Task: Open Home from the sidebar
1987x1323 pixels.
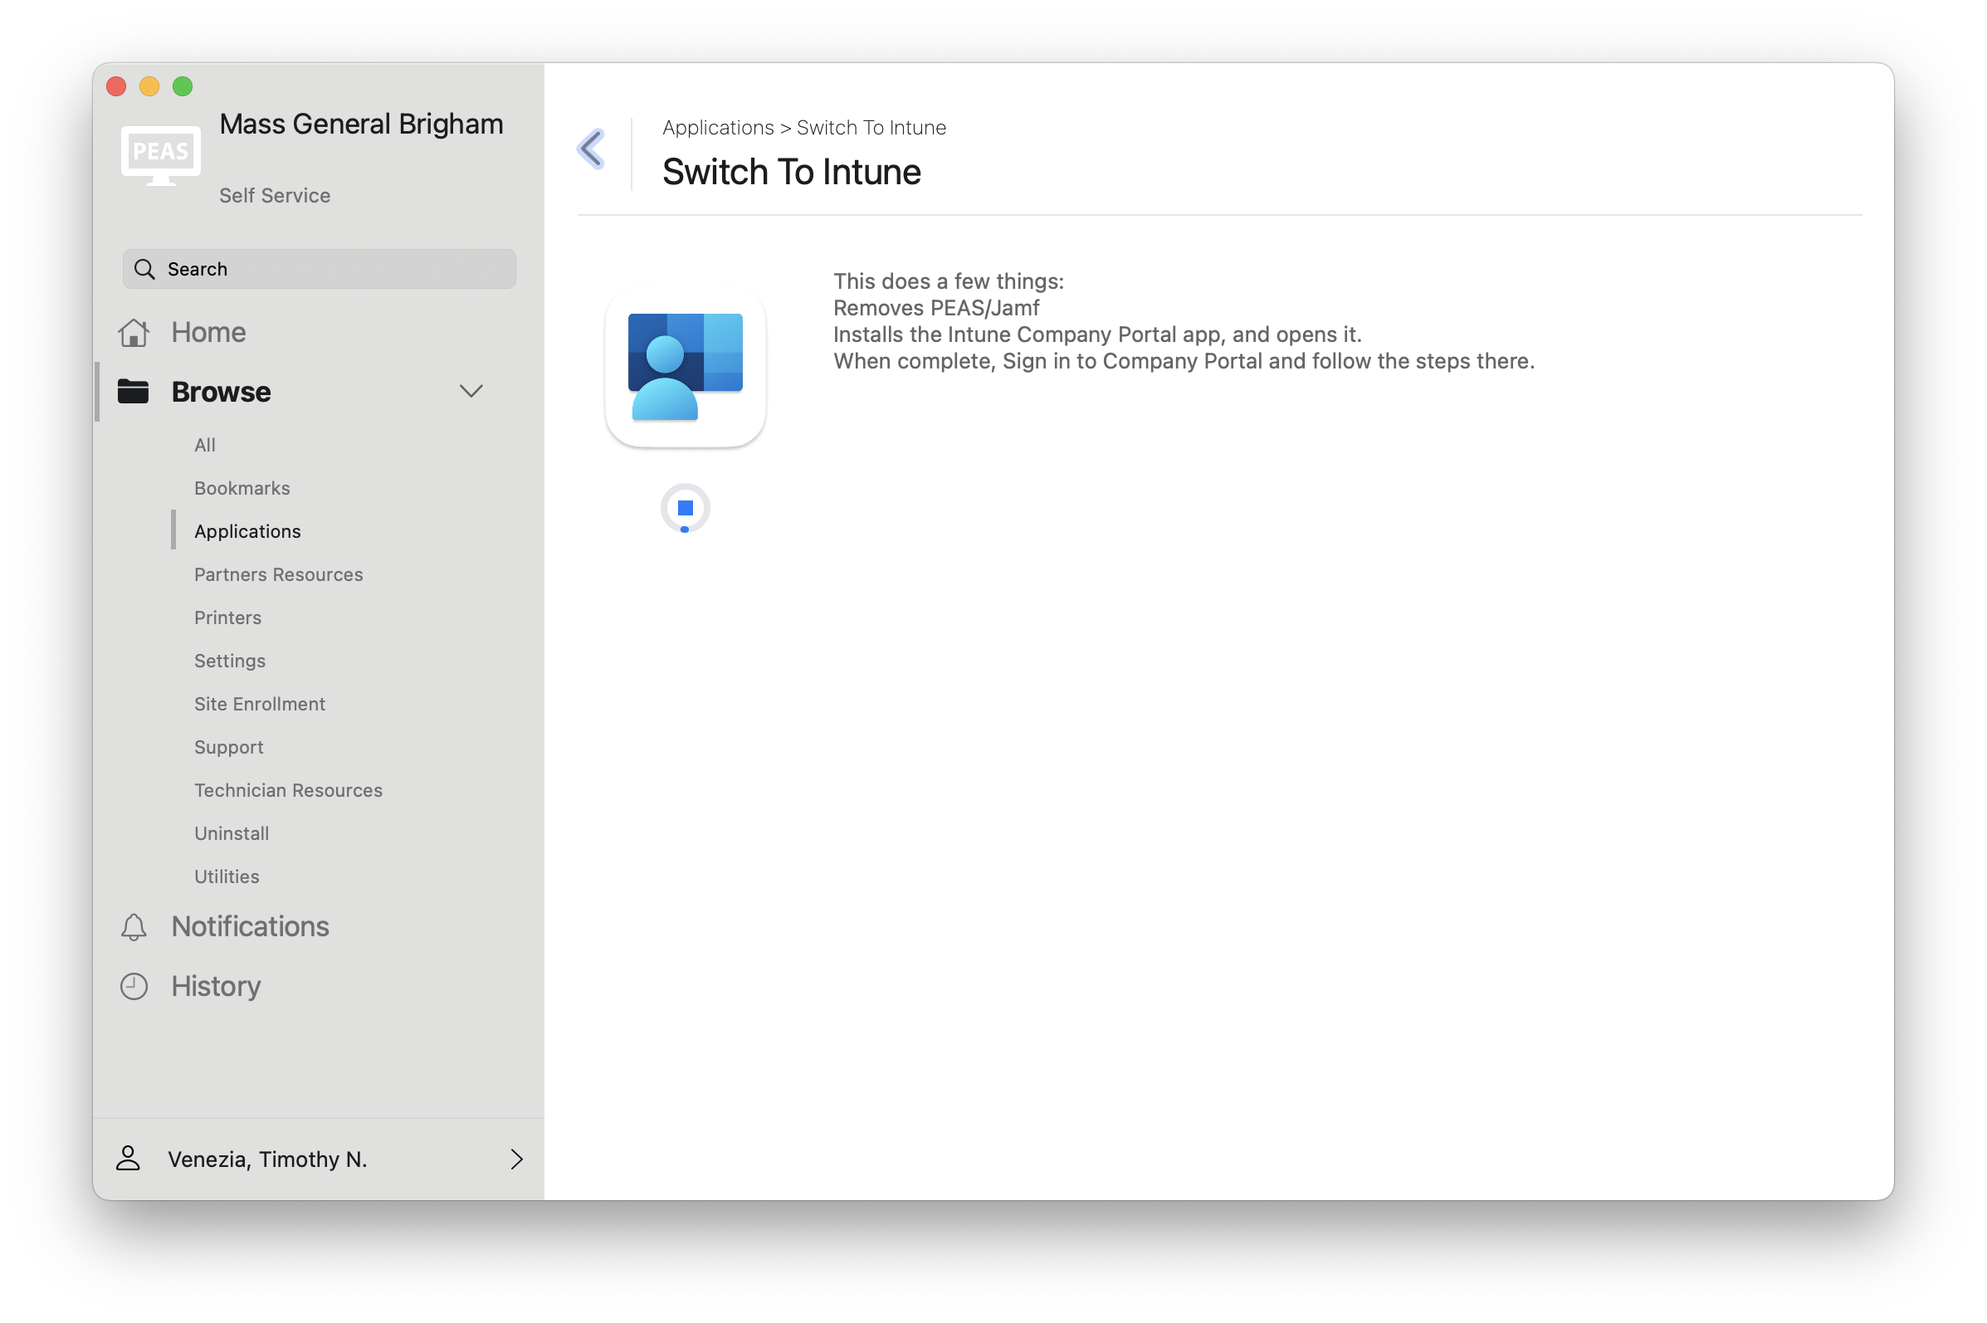Action: [x=207, y=332]
